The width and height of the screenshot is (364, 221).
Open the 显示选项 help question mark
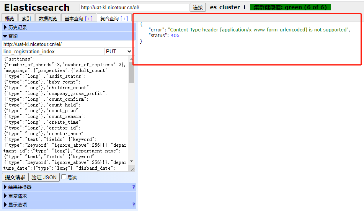(x=133, y=205)
